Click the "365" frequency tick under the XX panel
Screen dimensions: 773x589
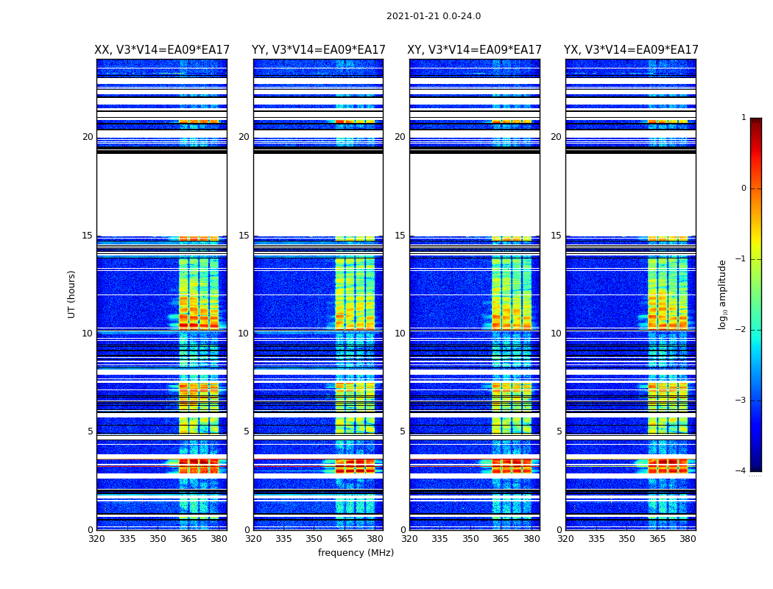click(188, 539)
